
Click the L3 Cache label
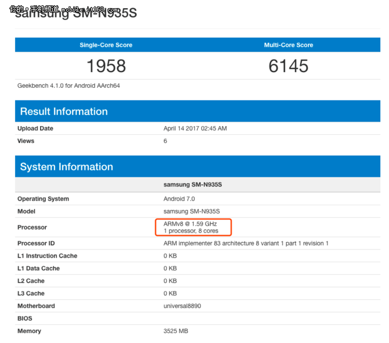31,294
